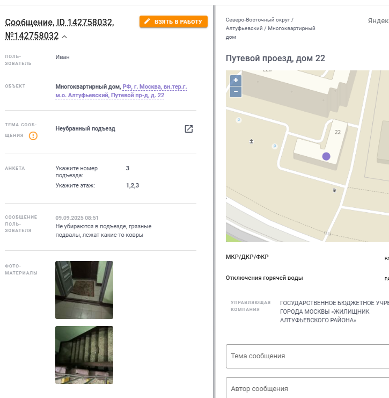Select the 'МКР/ДКР/ФКР' row
The image size is (389, 398).
(x=307, y=257)
